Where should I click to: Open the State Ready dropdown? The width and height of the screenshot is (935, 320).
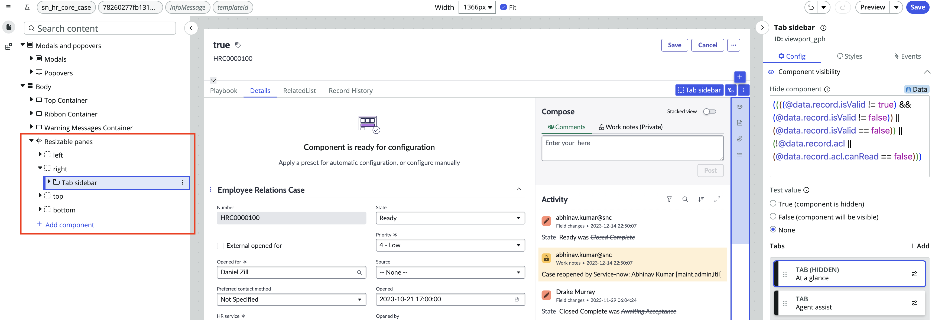tap(450, 218)
